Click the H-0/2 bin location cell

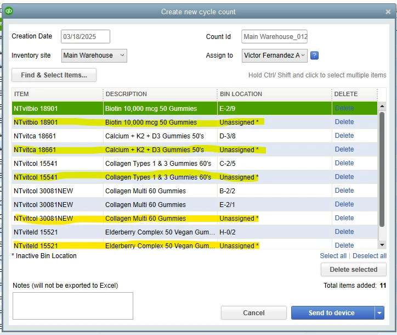(275, 232)
